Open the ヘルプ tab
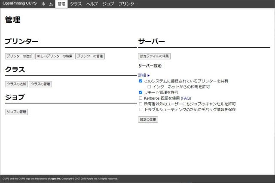 tap(92, 4)
